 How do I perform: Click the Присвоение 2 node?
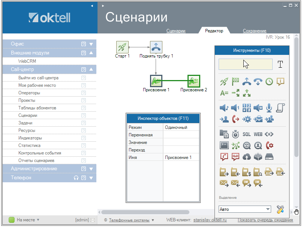(193, 81)
